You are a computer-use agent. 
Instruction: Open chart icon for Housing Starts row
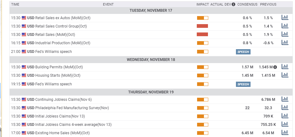coord(285,75)
